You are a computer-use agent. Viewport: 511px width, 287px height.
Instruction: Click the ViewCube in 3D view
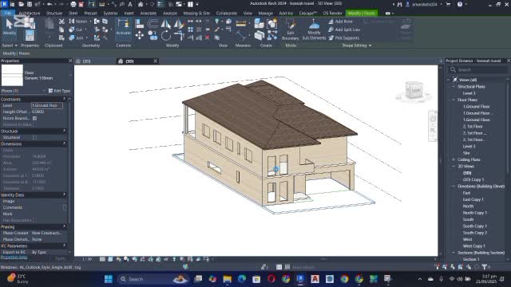(x=414, y=90)
